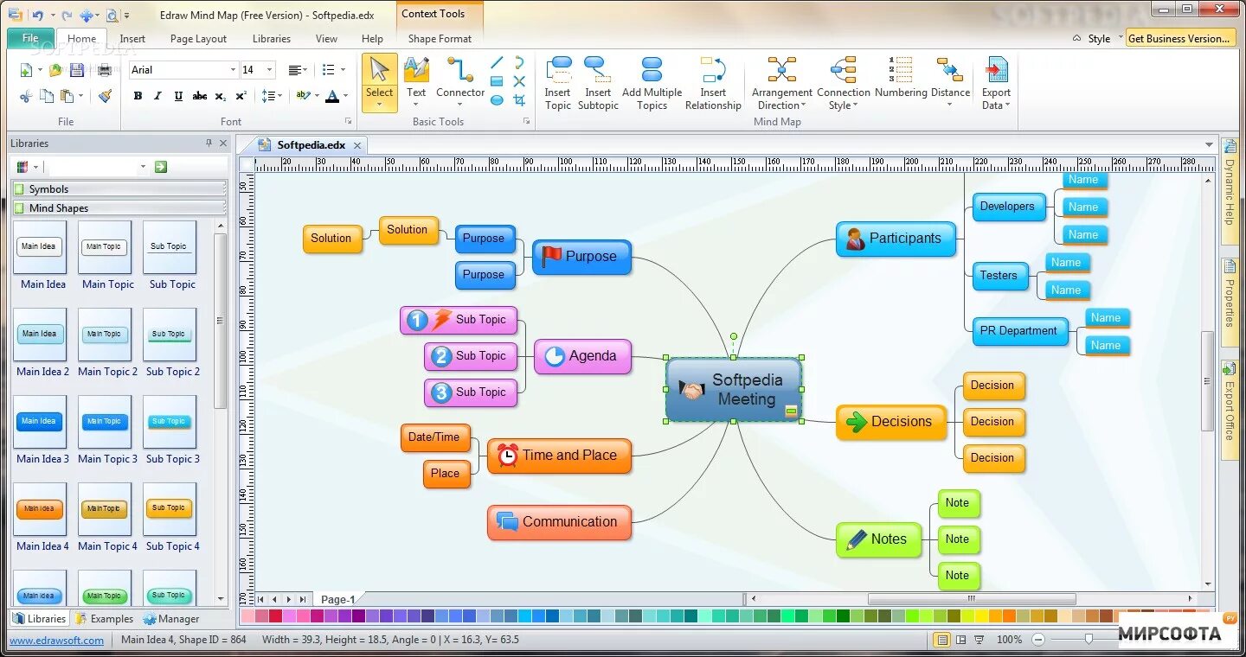Open Export Data dropdown
The height and width of the screenshot is (657, 1246).
[996, 83]
